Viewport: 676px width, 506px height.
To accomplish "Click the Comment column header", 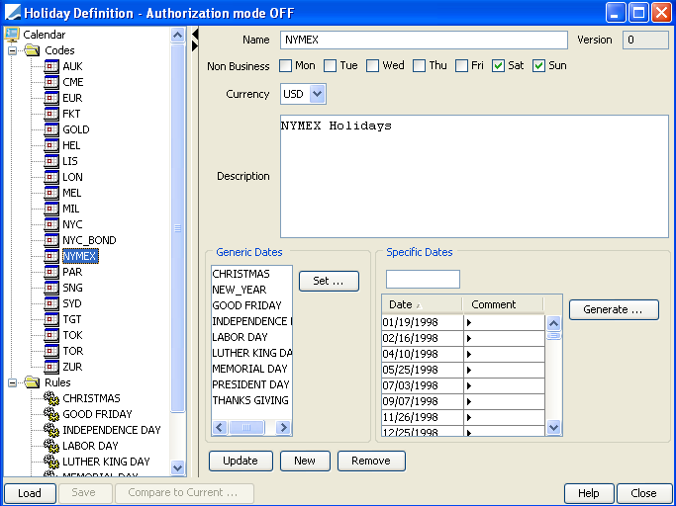I will [x=503, y=305].
